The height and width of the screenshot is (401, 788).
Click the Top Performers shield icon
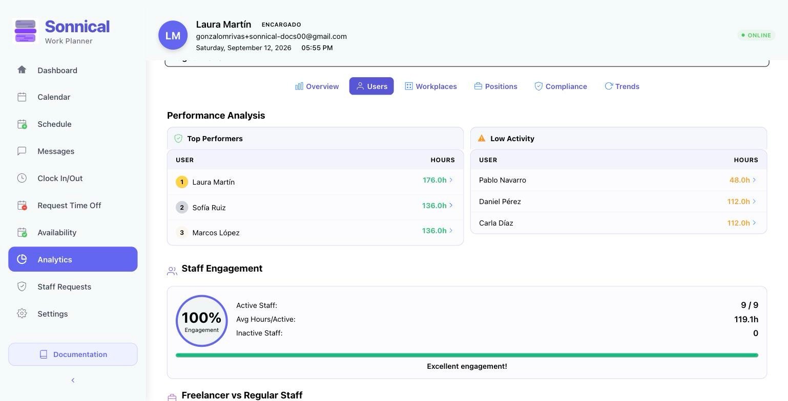click(x=178, y=139)
